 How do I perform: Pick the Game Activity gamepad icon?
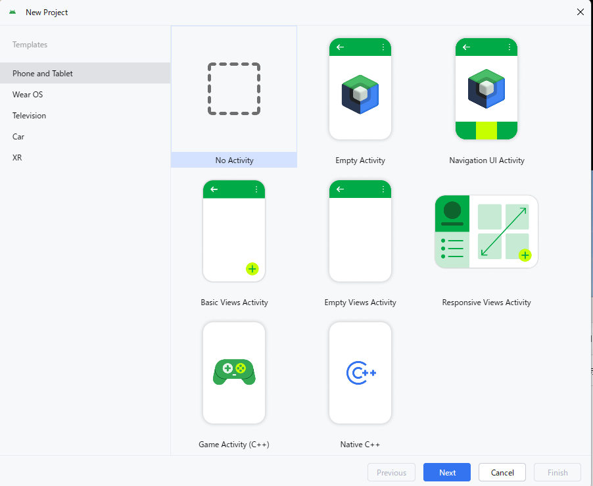coord(234,372)
